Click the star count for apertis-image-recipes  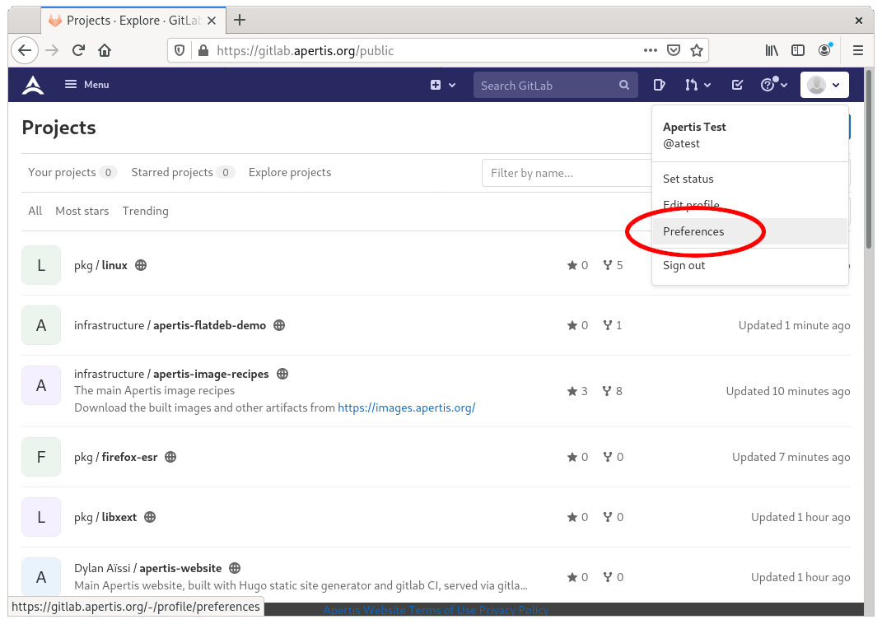[577, 391]
